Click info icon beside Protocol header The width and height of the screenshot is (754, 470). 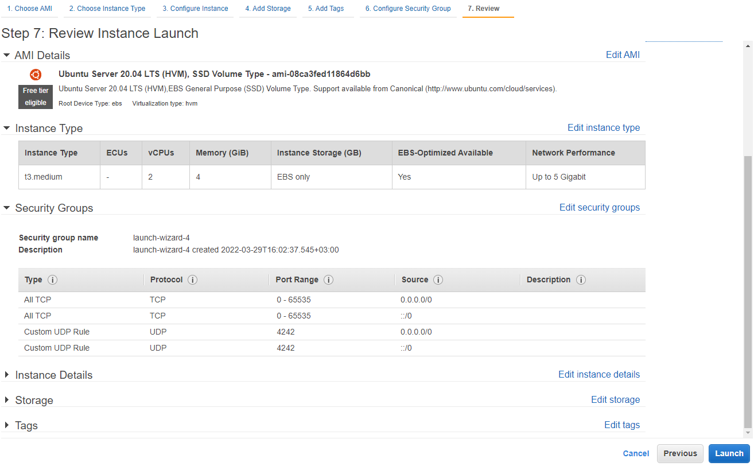coord(193,280)
